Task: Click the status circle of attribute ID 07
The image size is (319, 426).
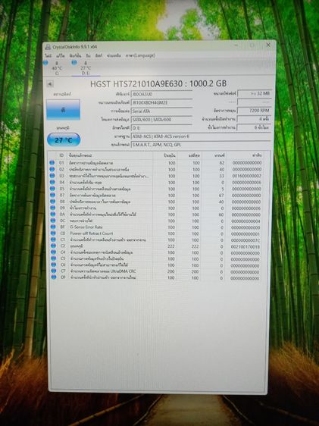Action: [x=52, y=195]
